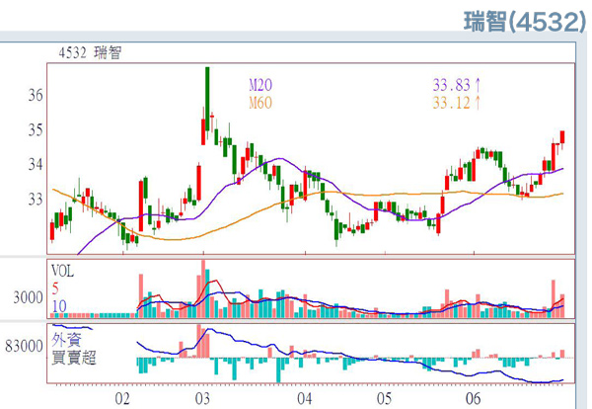Click the 83000 foreign investor axis label
The width and height of the screenshot is (592, 409).
pos(23,346)
